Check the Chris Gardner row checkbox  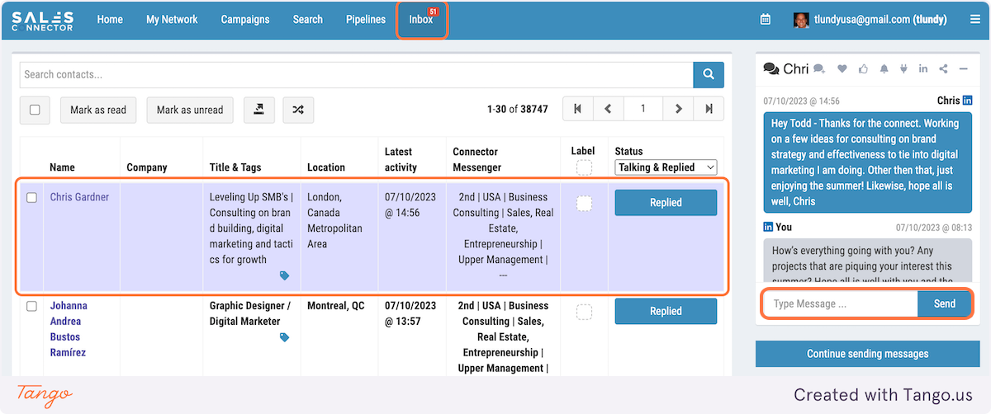coord(32,198)
